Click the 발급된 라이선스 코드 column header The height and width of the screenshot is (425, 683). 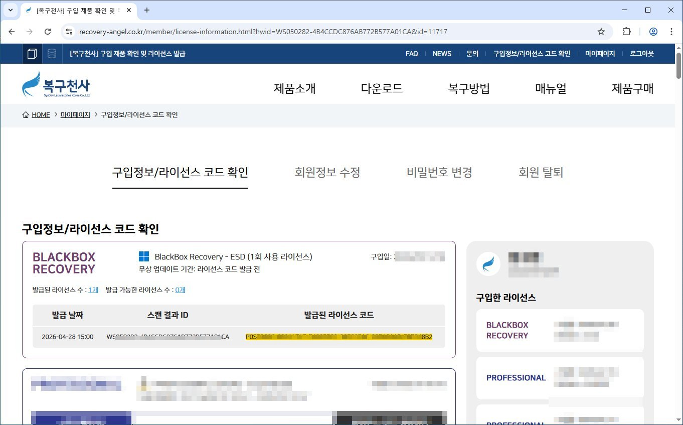(339, 315)
